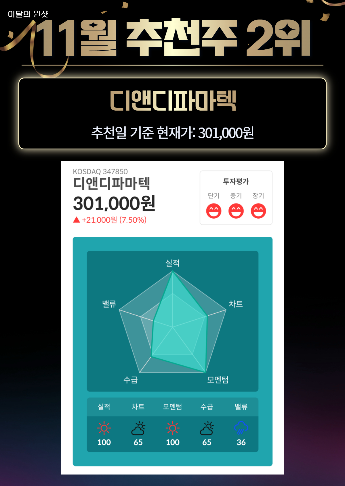Click the 실적 label atop the radar chart
This screenshot has width=345, height=486.
click(172, 263)
